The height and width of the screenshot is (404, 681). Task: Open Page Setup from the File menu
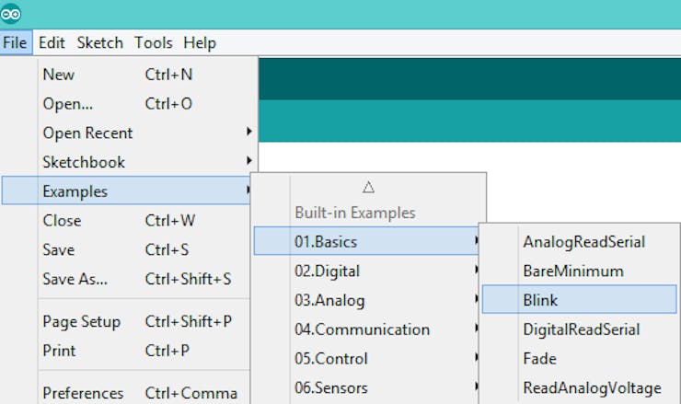(x=81, y=322)
